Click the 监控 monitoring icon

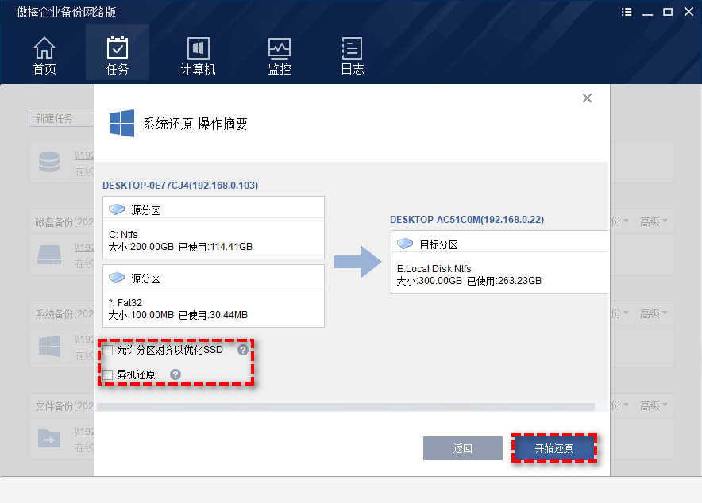279,56
